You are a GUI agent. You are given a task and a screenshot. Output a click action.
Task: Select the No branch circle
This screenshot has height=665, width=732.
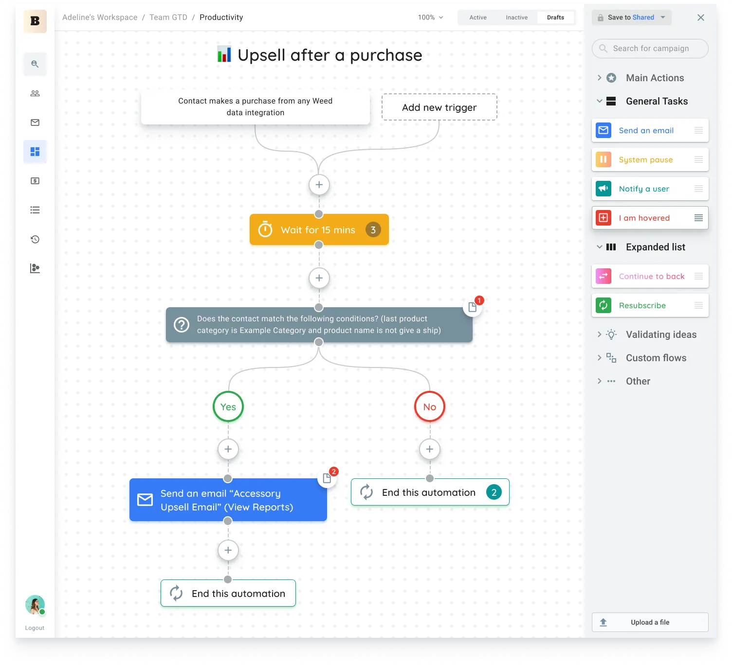pos(429,407)
